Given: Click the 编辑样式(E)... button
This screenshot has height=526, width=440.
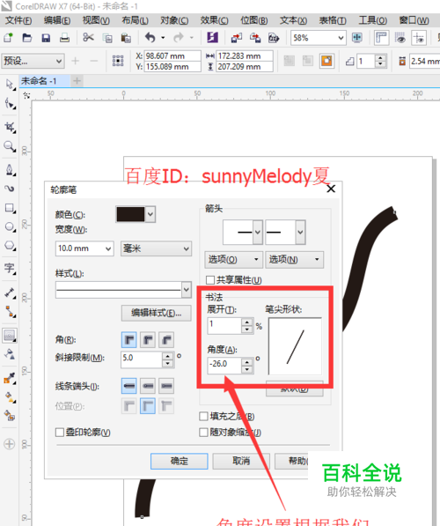Looking at the screenshot, I should click(156, 313).
